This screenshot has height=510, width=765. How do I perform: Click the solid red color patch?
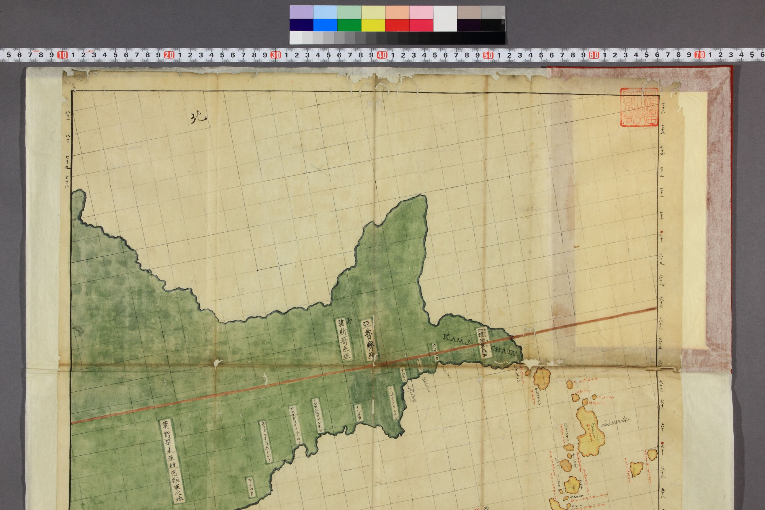[x=397, y=25]
